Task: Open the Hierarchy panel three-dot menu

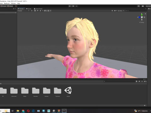Action: coord(16,8)
